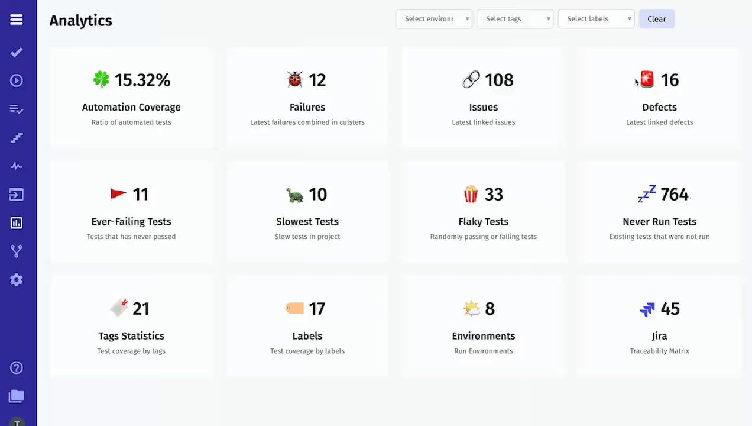Expand the Select labels dropdown
The image size is (752, 426).
tap(596, 19)
